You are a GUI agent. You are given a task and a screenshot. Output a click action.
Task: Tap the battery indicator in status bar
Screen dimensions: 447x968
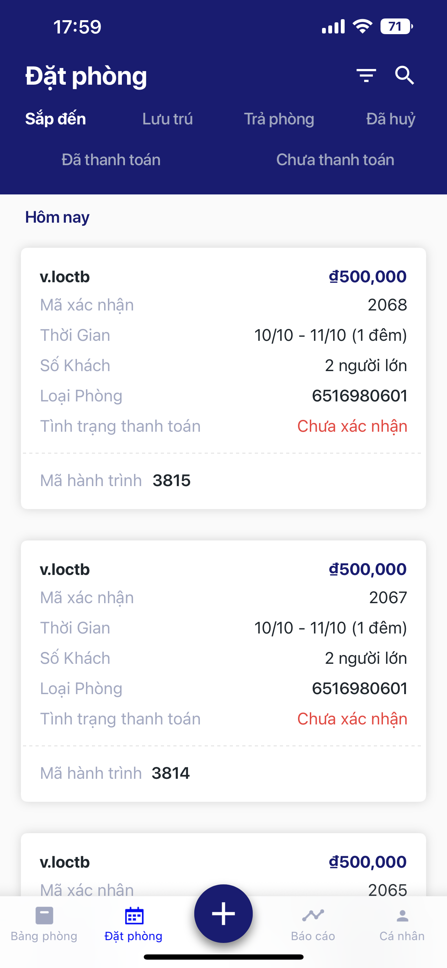396,27
